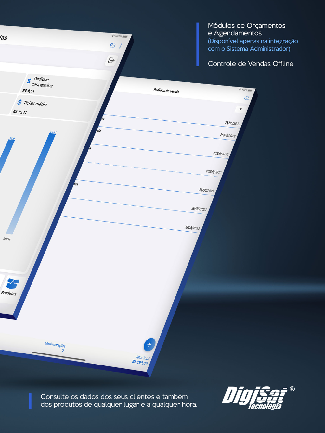This screenshot has height=433, width=325.
Task: Click the R$ 15,41 value
Action: pos(20,112)
